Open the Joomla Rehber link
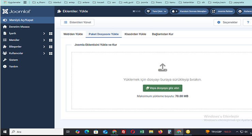 (223, 11)
